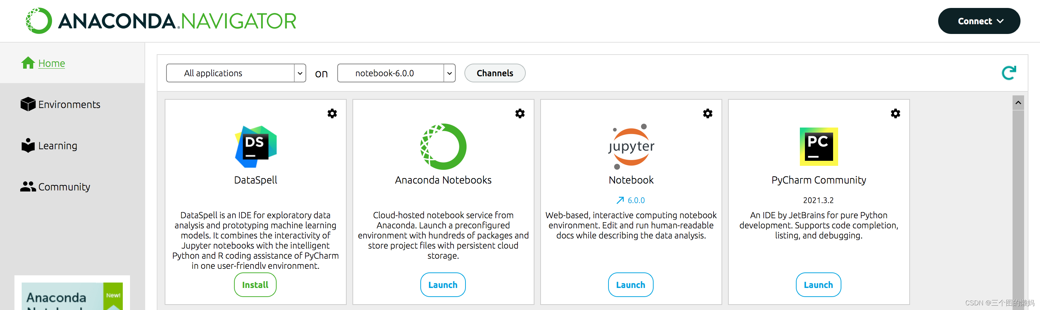Click the Community people icon
Screen dimensions: 1040x310
tap(28, 186)
